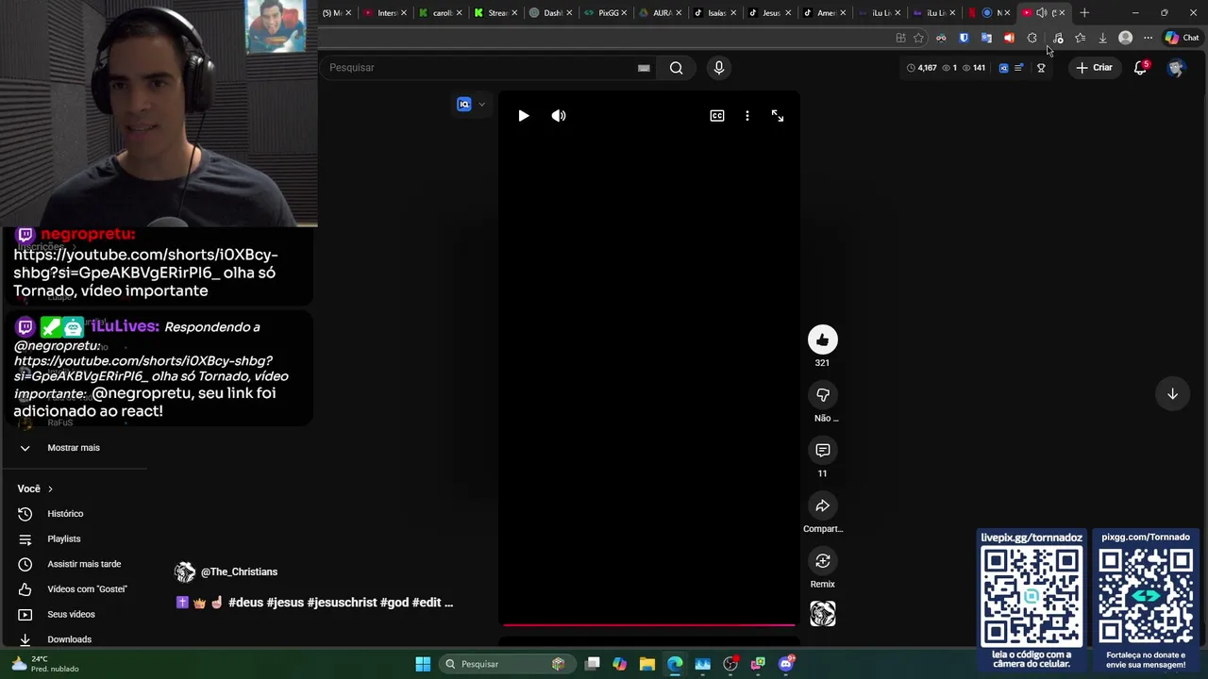Open Task View on the taskbar
Image resolution: width=1208 pixels, height=679 pixels.
tap(592, 664)
